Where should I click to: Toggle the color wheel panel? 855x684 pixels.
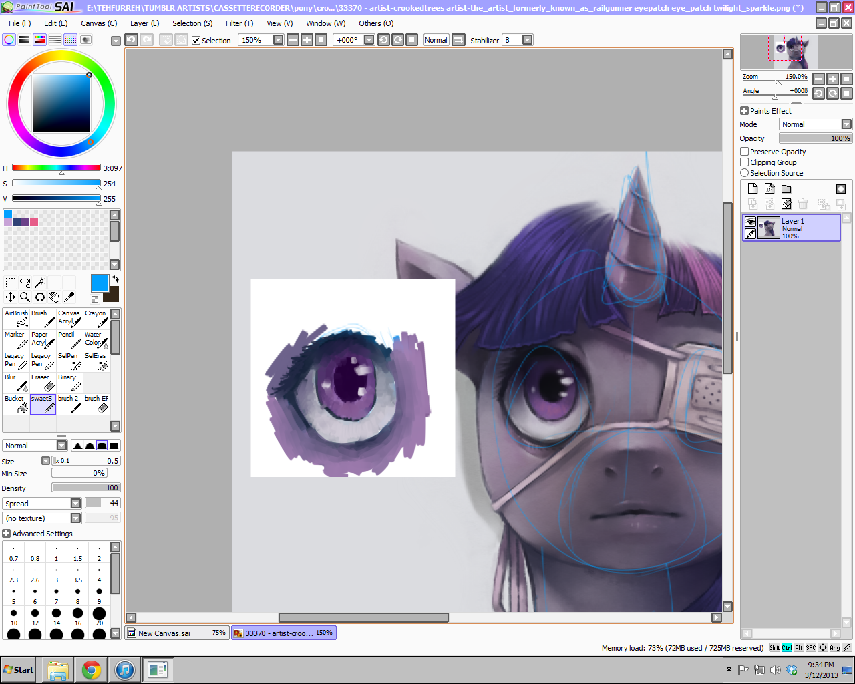click(x=9, y=40)
